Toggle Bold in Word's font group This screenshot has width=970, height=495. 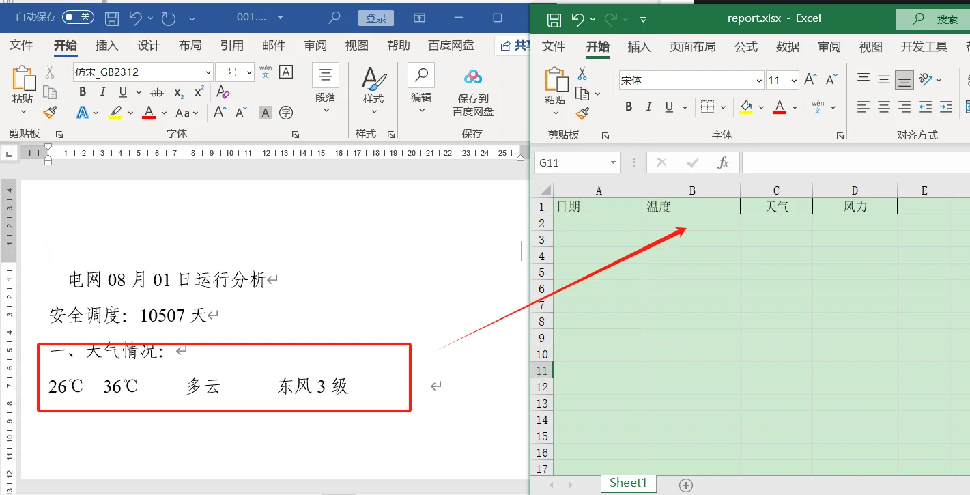click(x=83, y=92)
